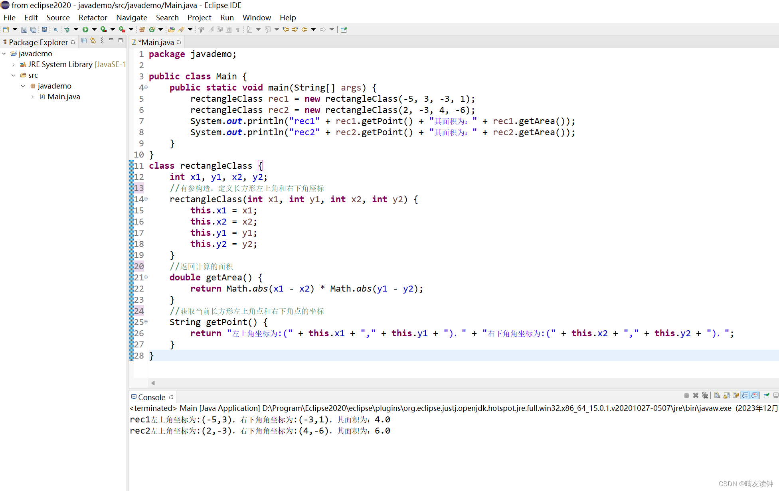Toggle Link with Editor in Package Explorer

[93, 41]
